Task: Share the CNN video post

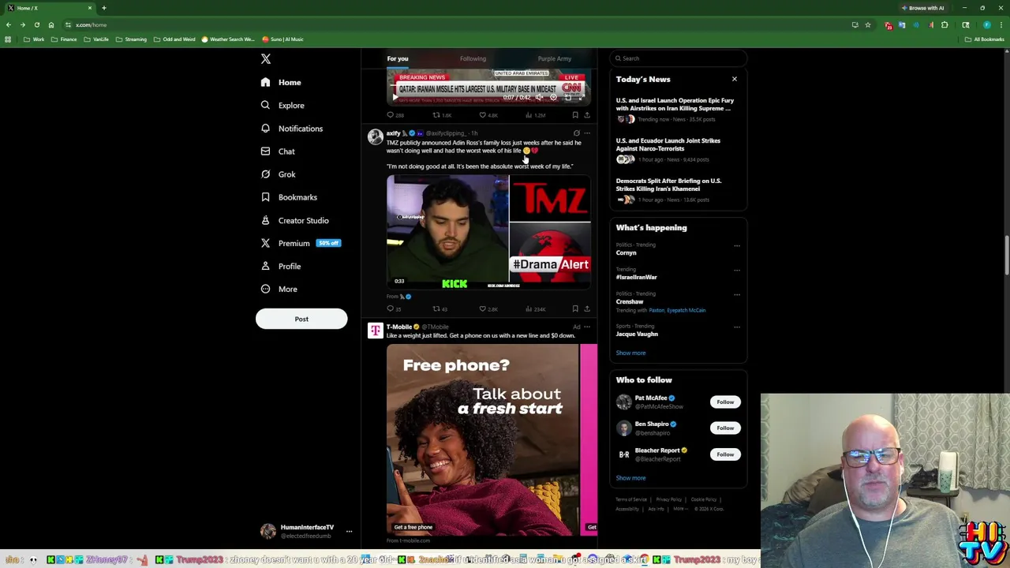Action: pyautogui.click(x=587, y=115)
